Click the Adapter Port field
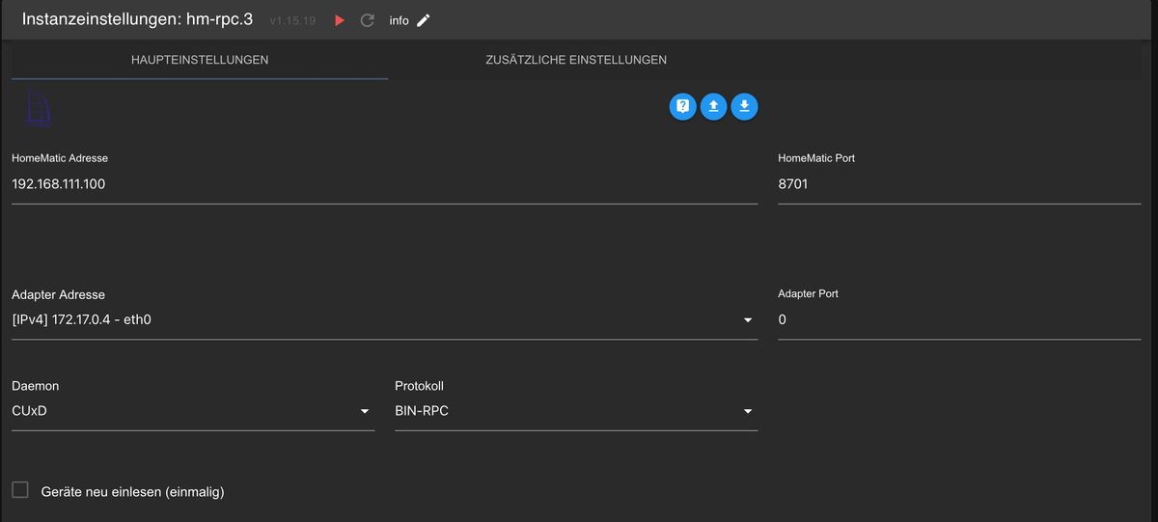Image resolution: width=1158 pixels, height=522 pixels. pos(958,319)
